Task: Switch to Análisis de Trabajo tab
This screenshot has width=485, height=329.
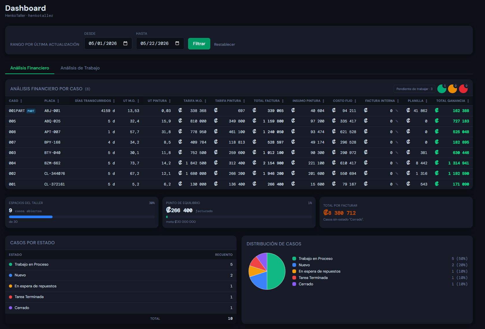Action: pos(80,68)
